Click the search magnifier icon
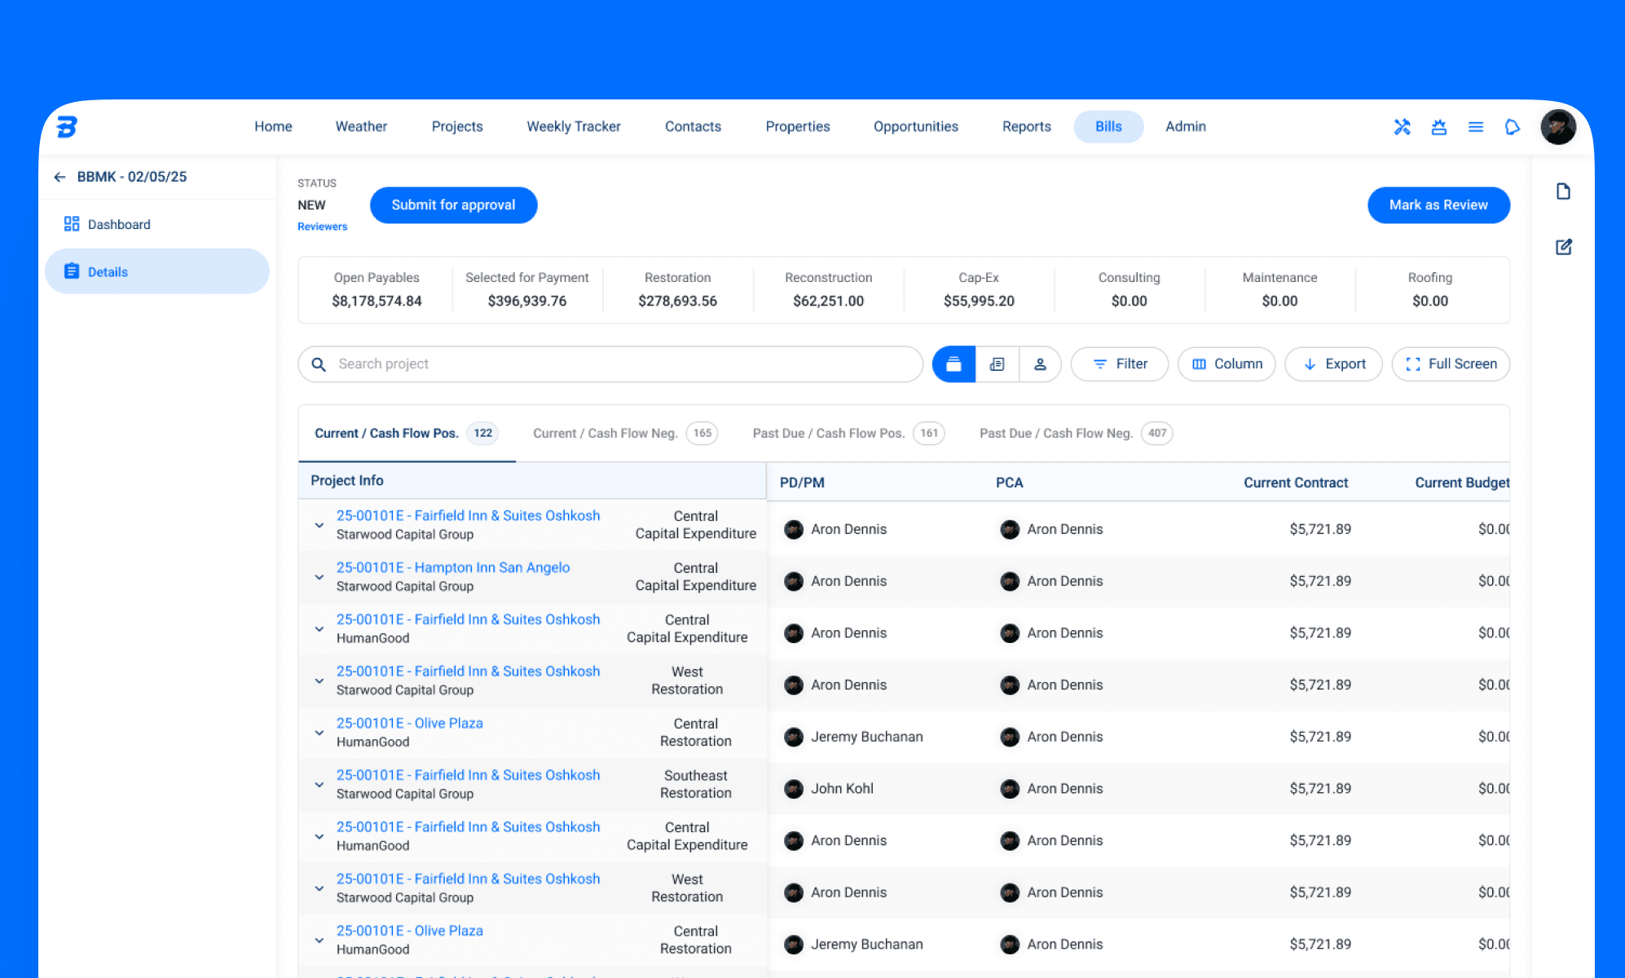The height and width of the screenshot is (978, 1625). pos(319,364)
